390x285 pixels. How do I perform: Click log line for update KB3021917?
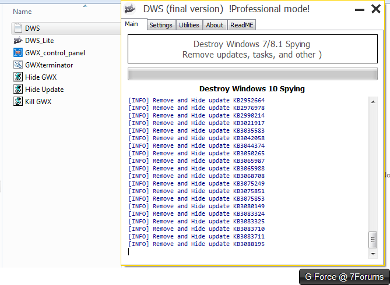(196, 123)
